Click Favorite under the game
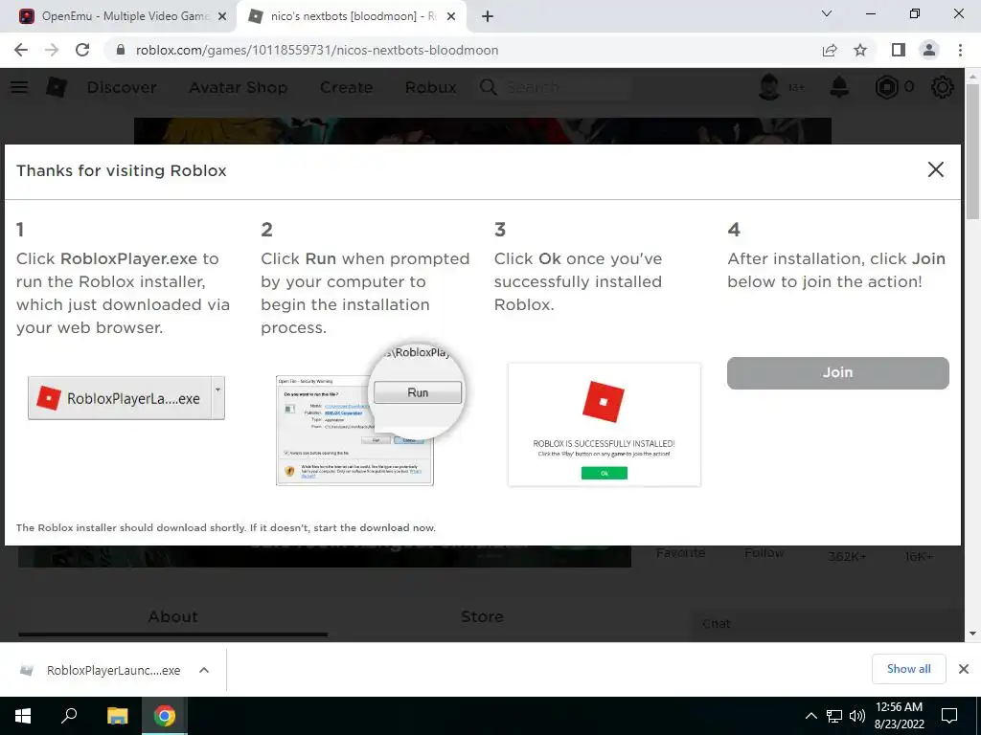Viewport: 981px width, 735px height. (681, 553)
